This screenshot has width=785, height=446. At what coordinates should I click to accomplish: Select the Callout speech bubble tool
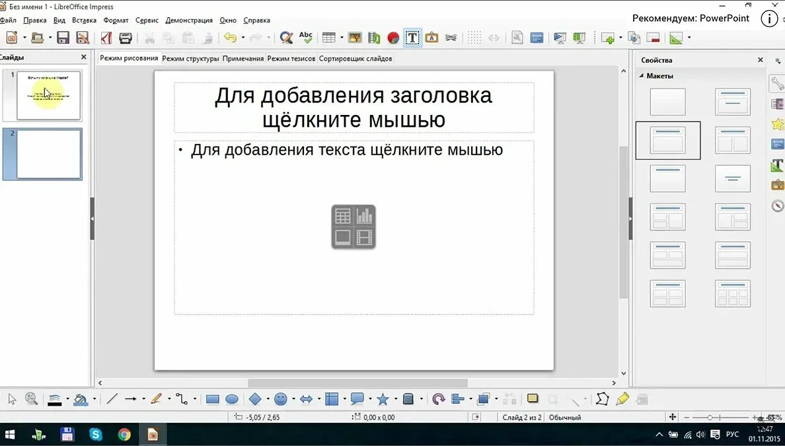[x=357, y=399]
